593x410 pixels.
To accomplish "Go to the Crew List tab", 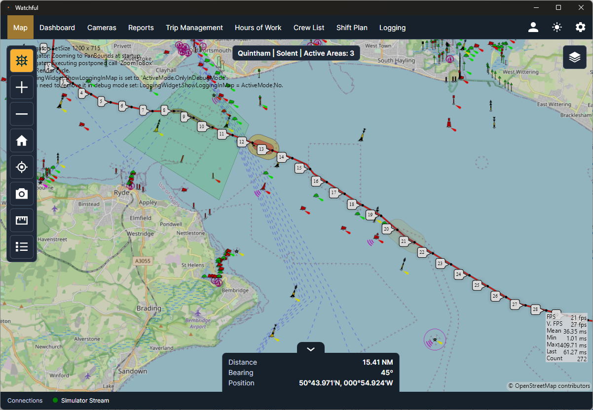I will tap(309, 28).
